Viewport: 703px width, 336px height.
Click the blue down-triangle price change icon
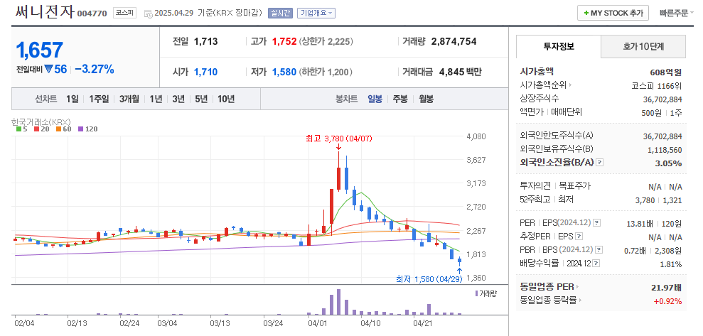click(x=49, y=70)
